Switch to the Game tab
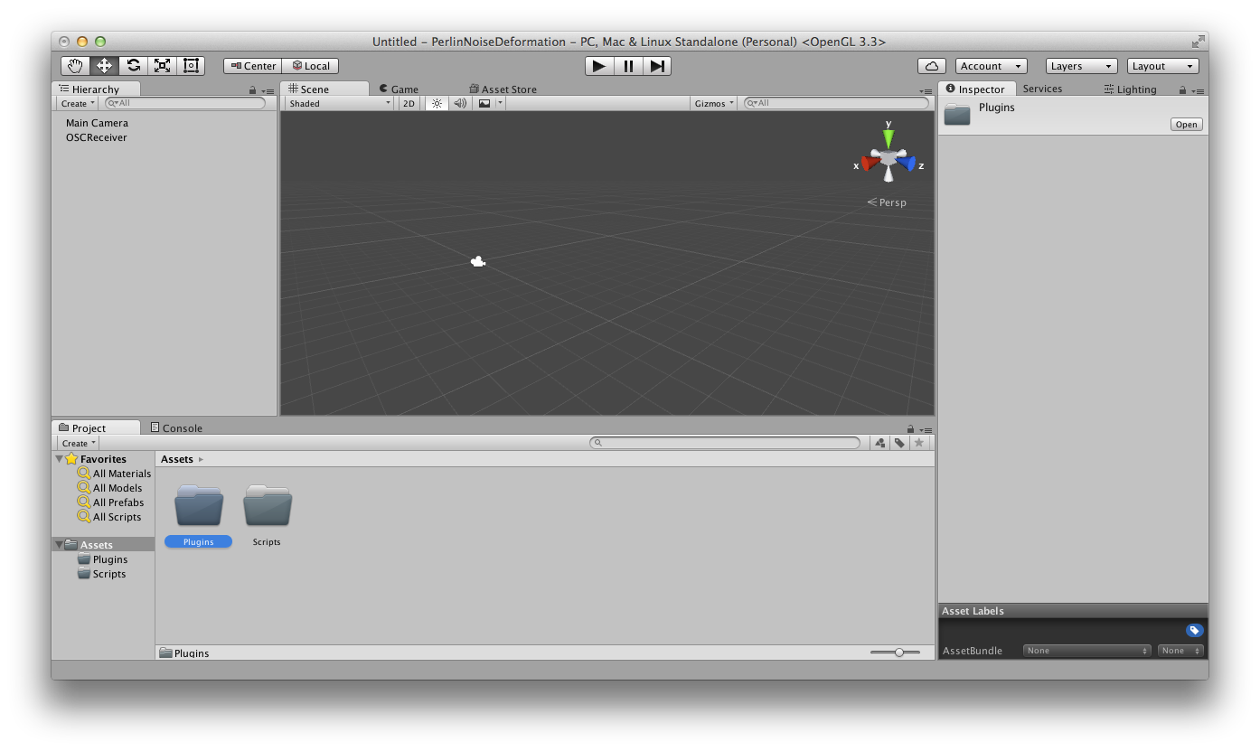 399,89
